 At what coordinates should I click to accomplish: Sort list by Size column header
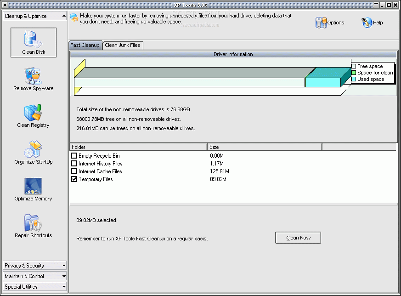265,147
